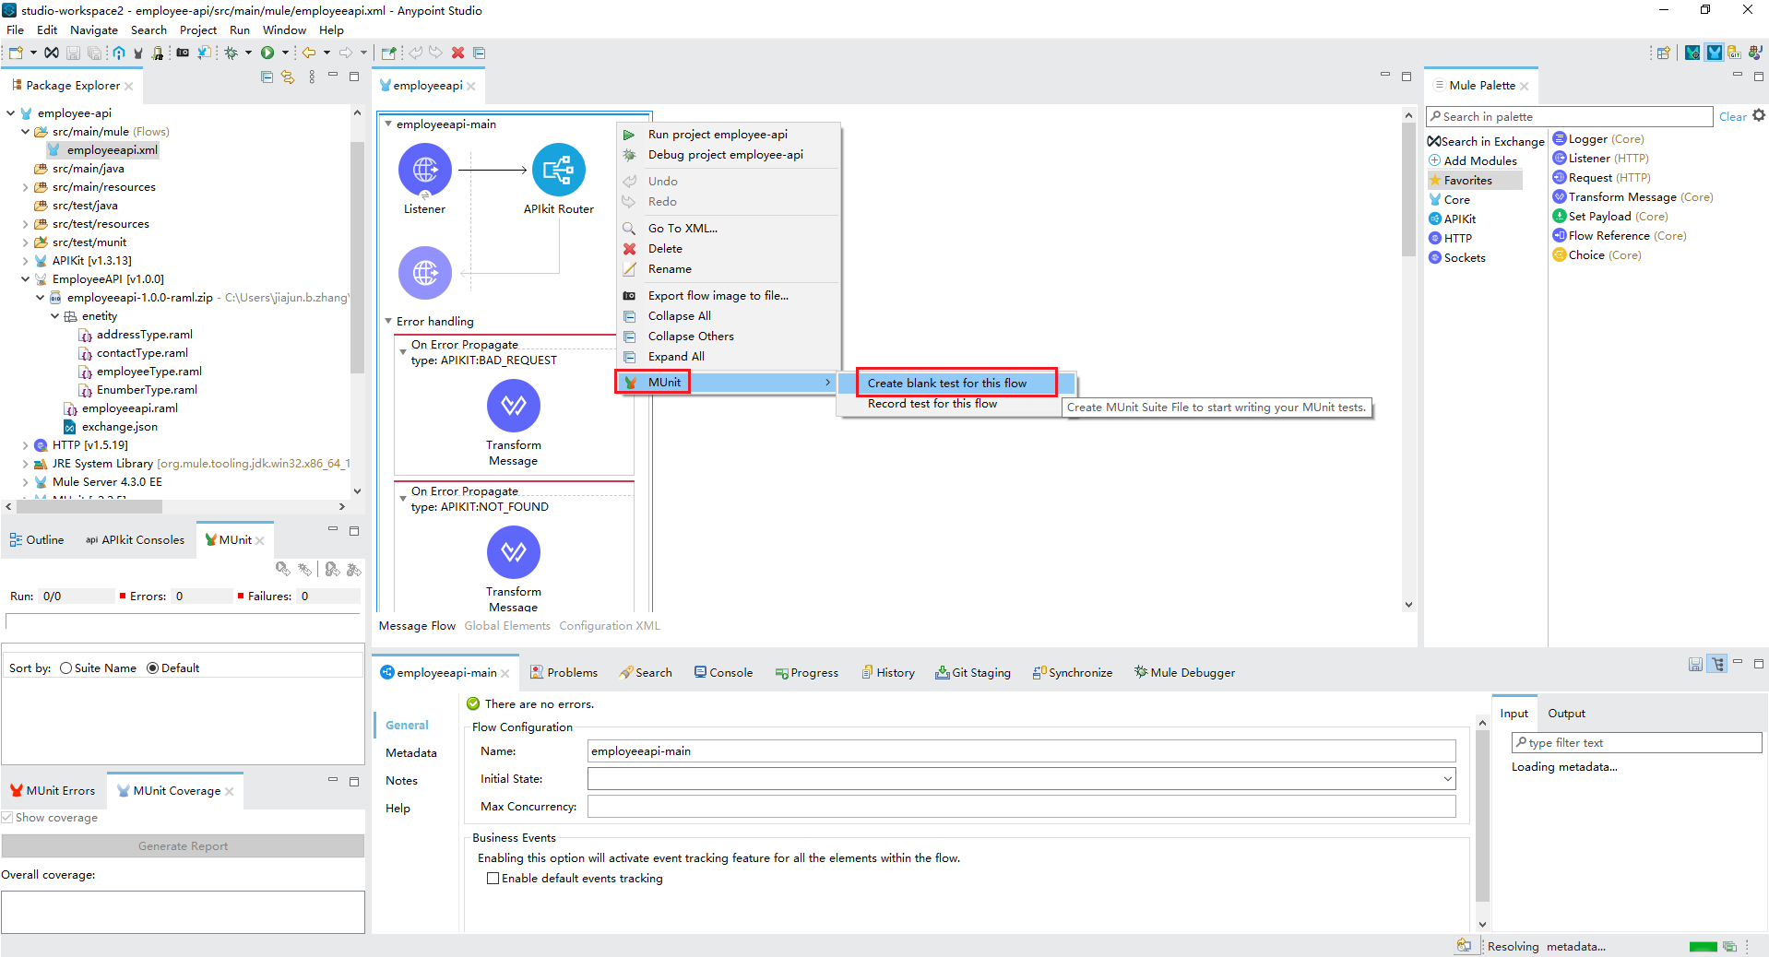Image resolution: width=1769 pixels, height=957 pixels.
Task: Open the Run toolbar dropdown arrow
Action: coord(285,53)
